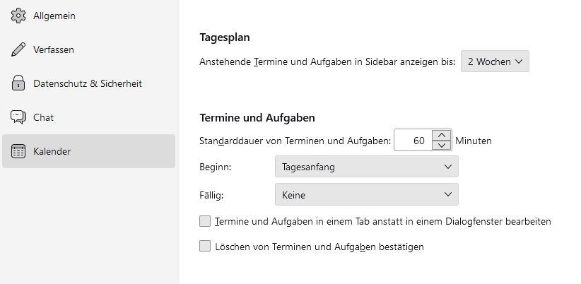Open the Fällig Keine dropdown

(366, 194)
